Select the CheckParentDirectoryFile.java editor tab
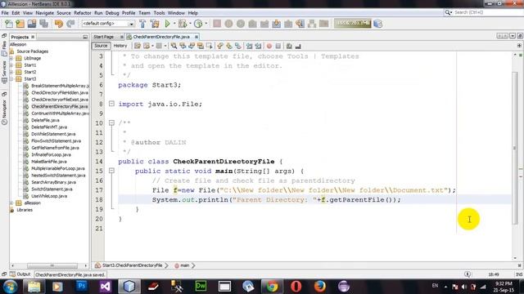The height and width of the screenshot is (294, 524). (161, 37)
